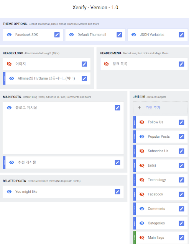The image size is (189, 244).
Task: Hide the 추천 게시물 gadget
Action: pos(12,163)
